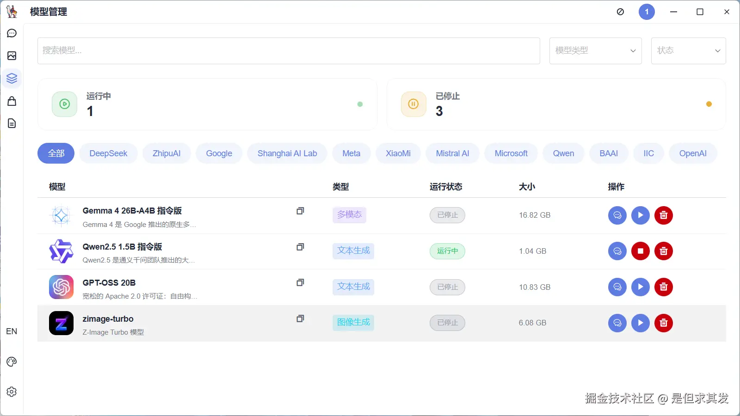Click the GPT-OSS model logo thumbnail
This screenshot has height=416, width=740.
(x=61, y=287)
